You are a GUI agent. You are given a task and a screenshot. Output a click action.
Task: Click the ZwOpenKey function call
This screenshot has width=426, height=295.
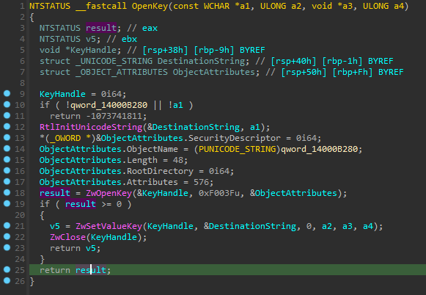109,193
